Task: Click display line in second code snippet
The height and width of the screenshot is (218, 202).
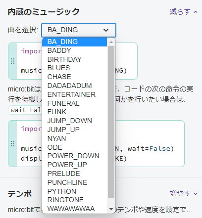Action: [31, 159]
